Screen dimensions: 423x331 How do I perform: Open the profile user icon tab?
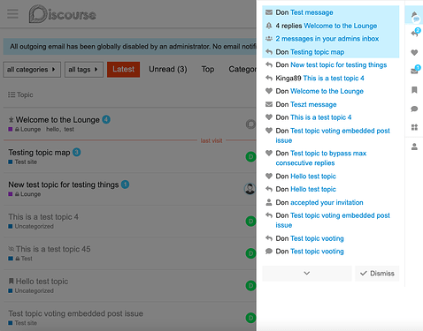click(414, 147)
